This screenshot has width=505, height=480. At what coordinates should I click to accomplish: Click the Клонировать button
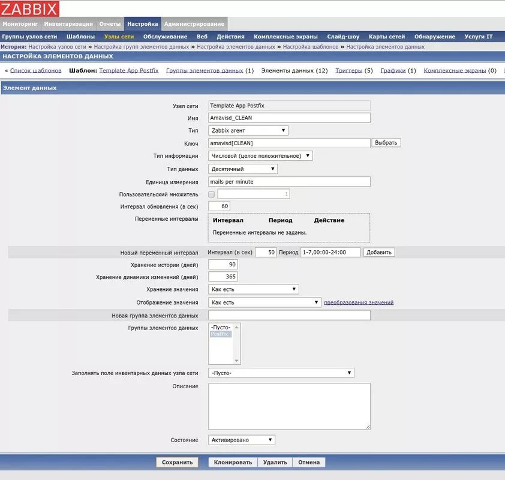point(233,462)
